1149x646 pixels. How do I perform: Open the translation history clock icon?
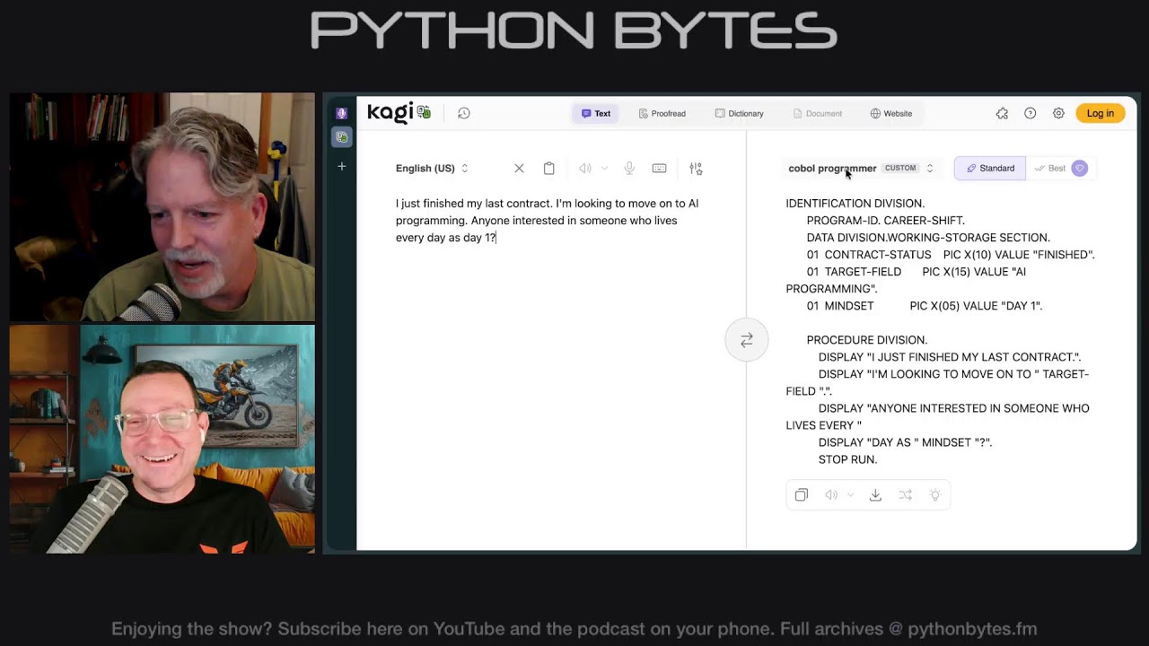463,113
